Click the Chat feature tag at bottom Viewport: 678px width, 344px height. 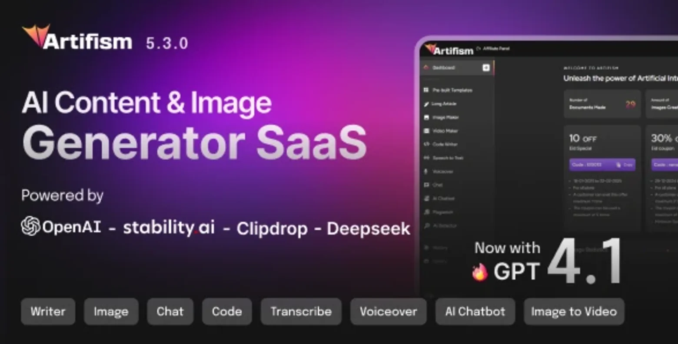click(170, 311)
